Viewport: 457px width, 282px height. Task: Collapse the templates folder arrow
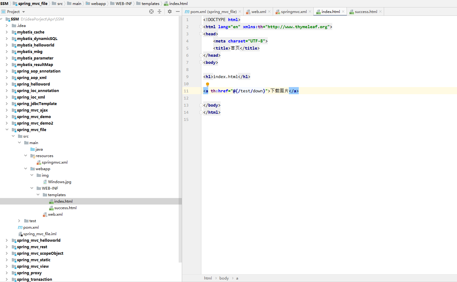38,195
